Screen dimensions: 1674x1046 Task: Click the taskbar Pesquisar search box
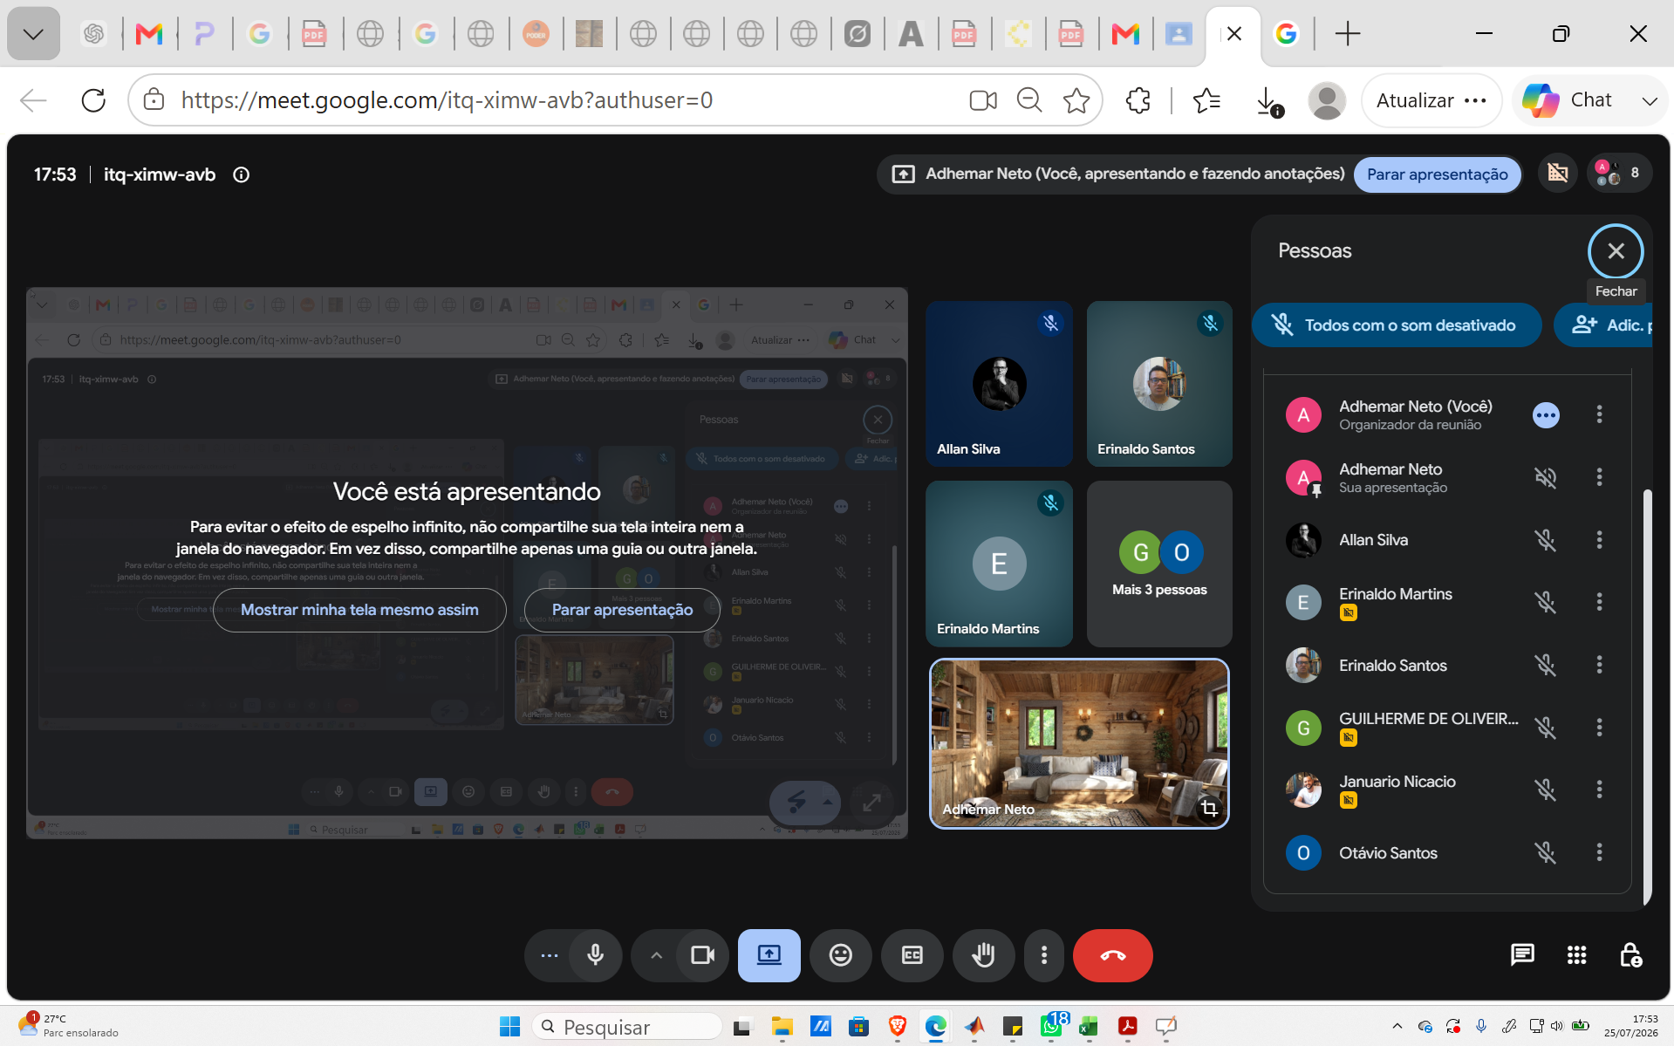coord(627,1026)
